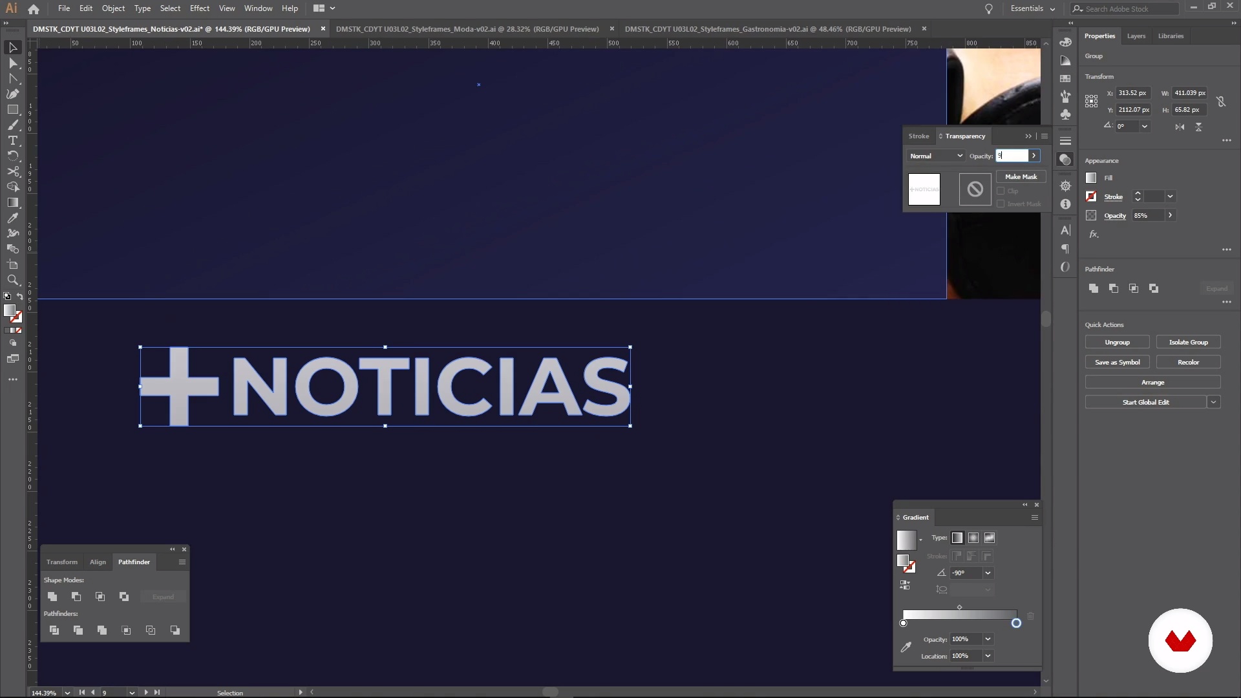The image size is (1241, 698).
Task: Open the gradient angle -90° dropdown
Action: 988,573
